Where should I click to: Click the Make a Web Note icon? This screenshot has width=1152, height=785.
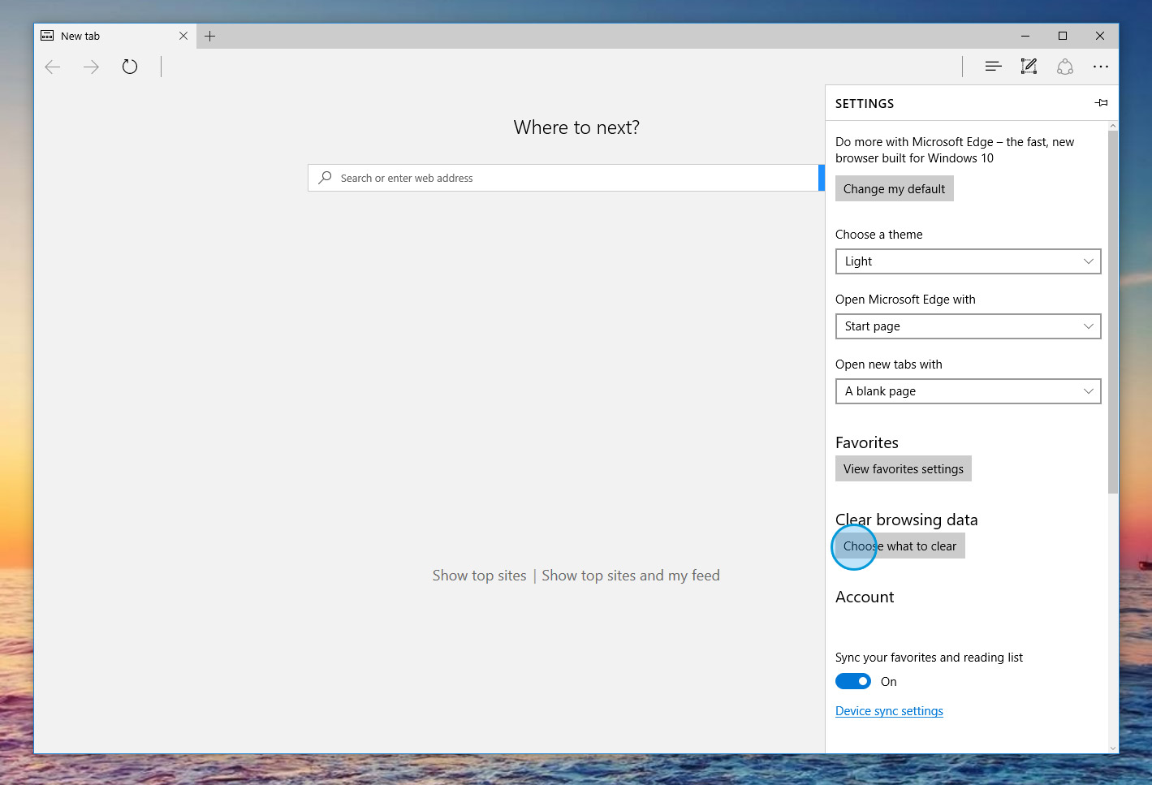pos(1029,67)
